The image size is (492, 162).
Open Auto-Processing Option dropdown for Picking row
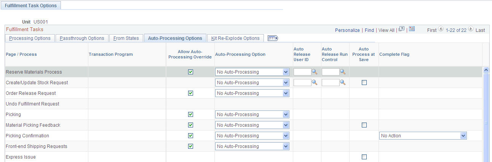click(x=252, y=114)
